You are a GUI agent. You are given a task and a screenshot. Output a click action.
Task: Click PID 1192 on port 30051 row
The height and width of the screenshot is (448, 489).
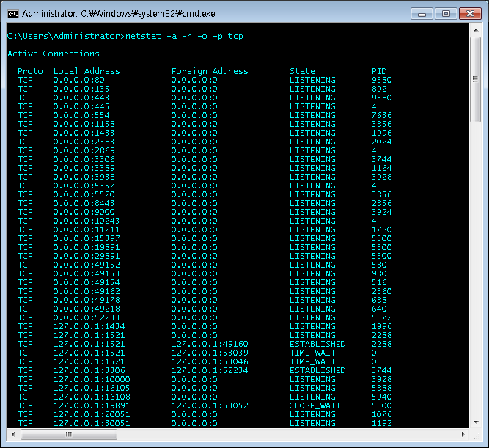pos(382,423)
